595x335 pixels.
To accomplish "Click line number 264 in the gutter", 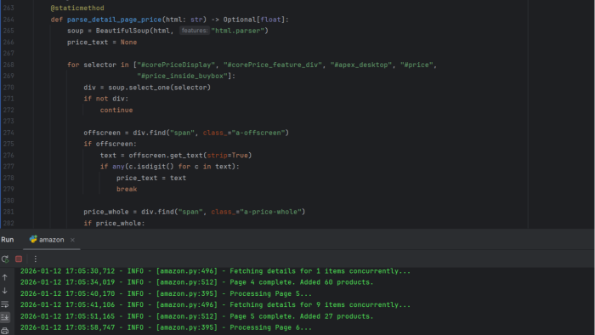I will [x=8, y=20].
